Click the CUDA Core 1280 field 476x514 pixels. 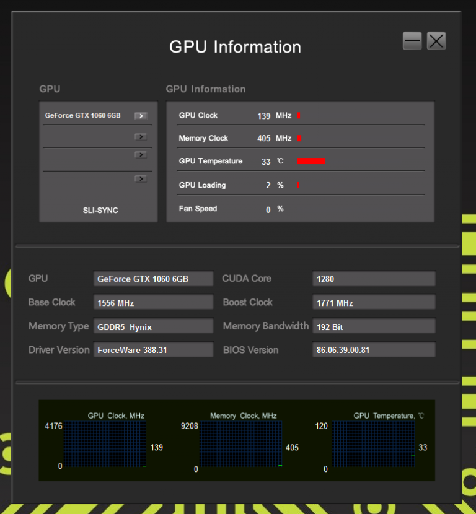coord(374,279)
